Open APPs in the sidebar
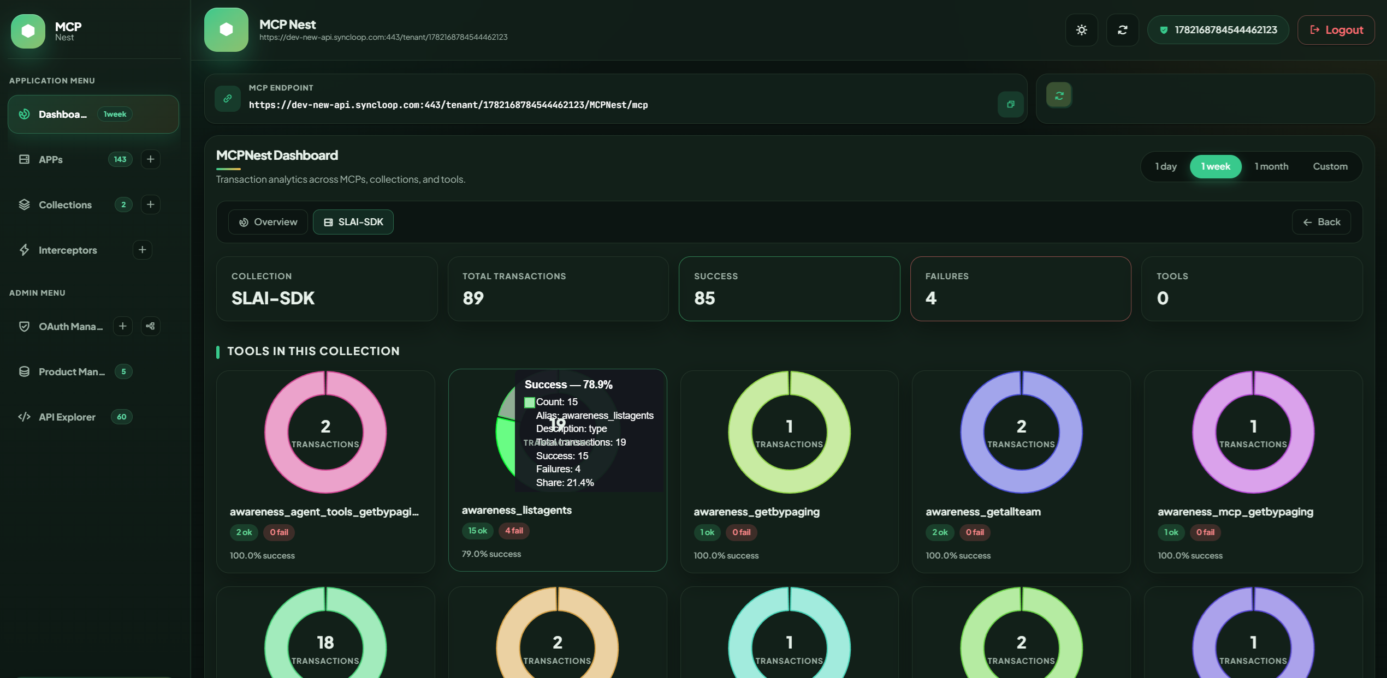The image size is (1387, 678). tap(50, 159)
